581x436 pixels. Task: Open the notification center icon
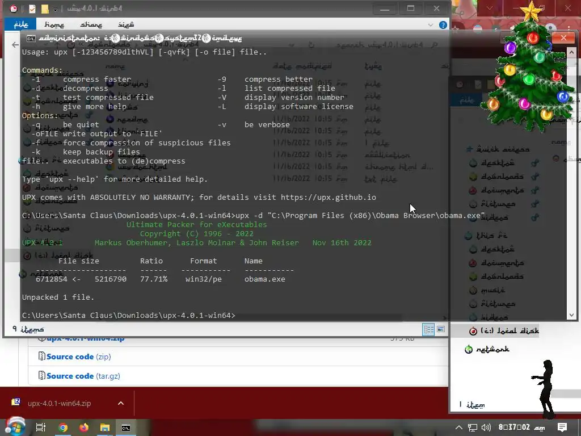point(562,427)
